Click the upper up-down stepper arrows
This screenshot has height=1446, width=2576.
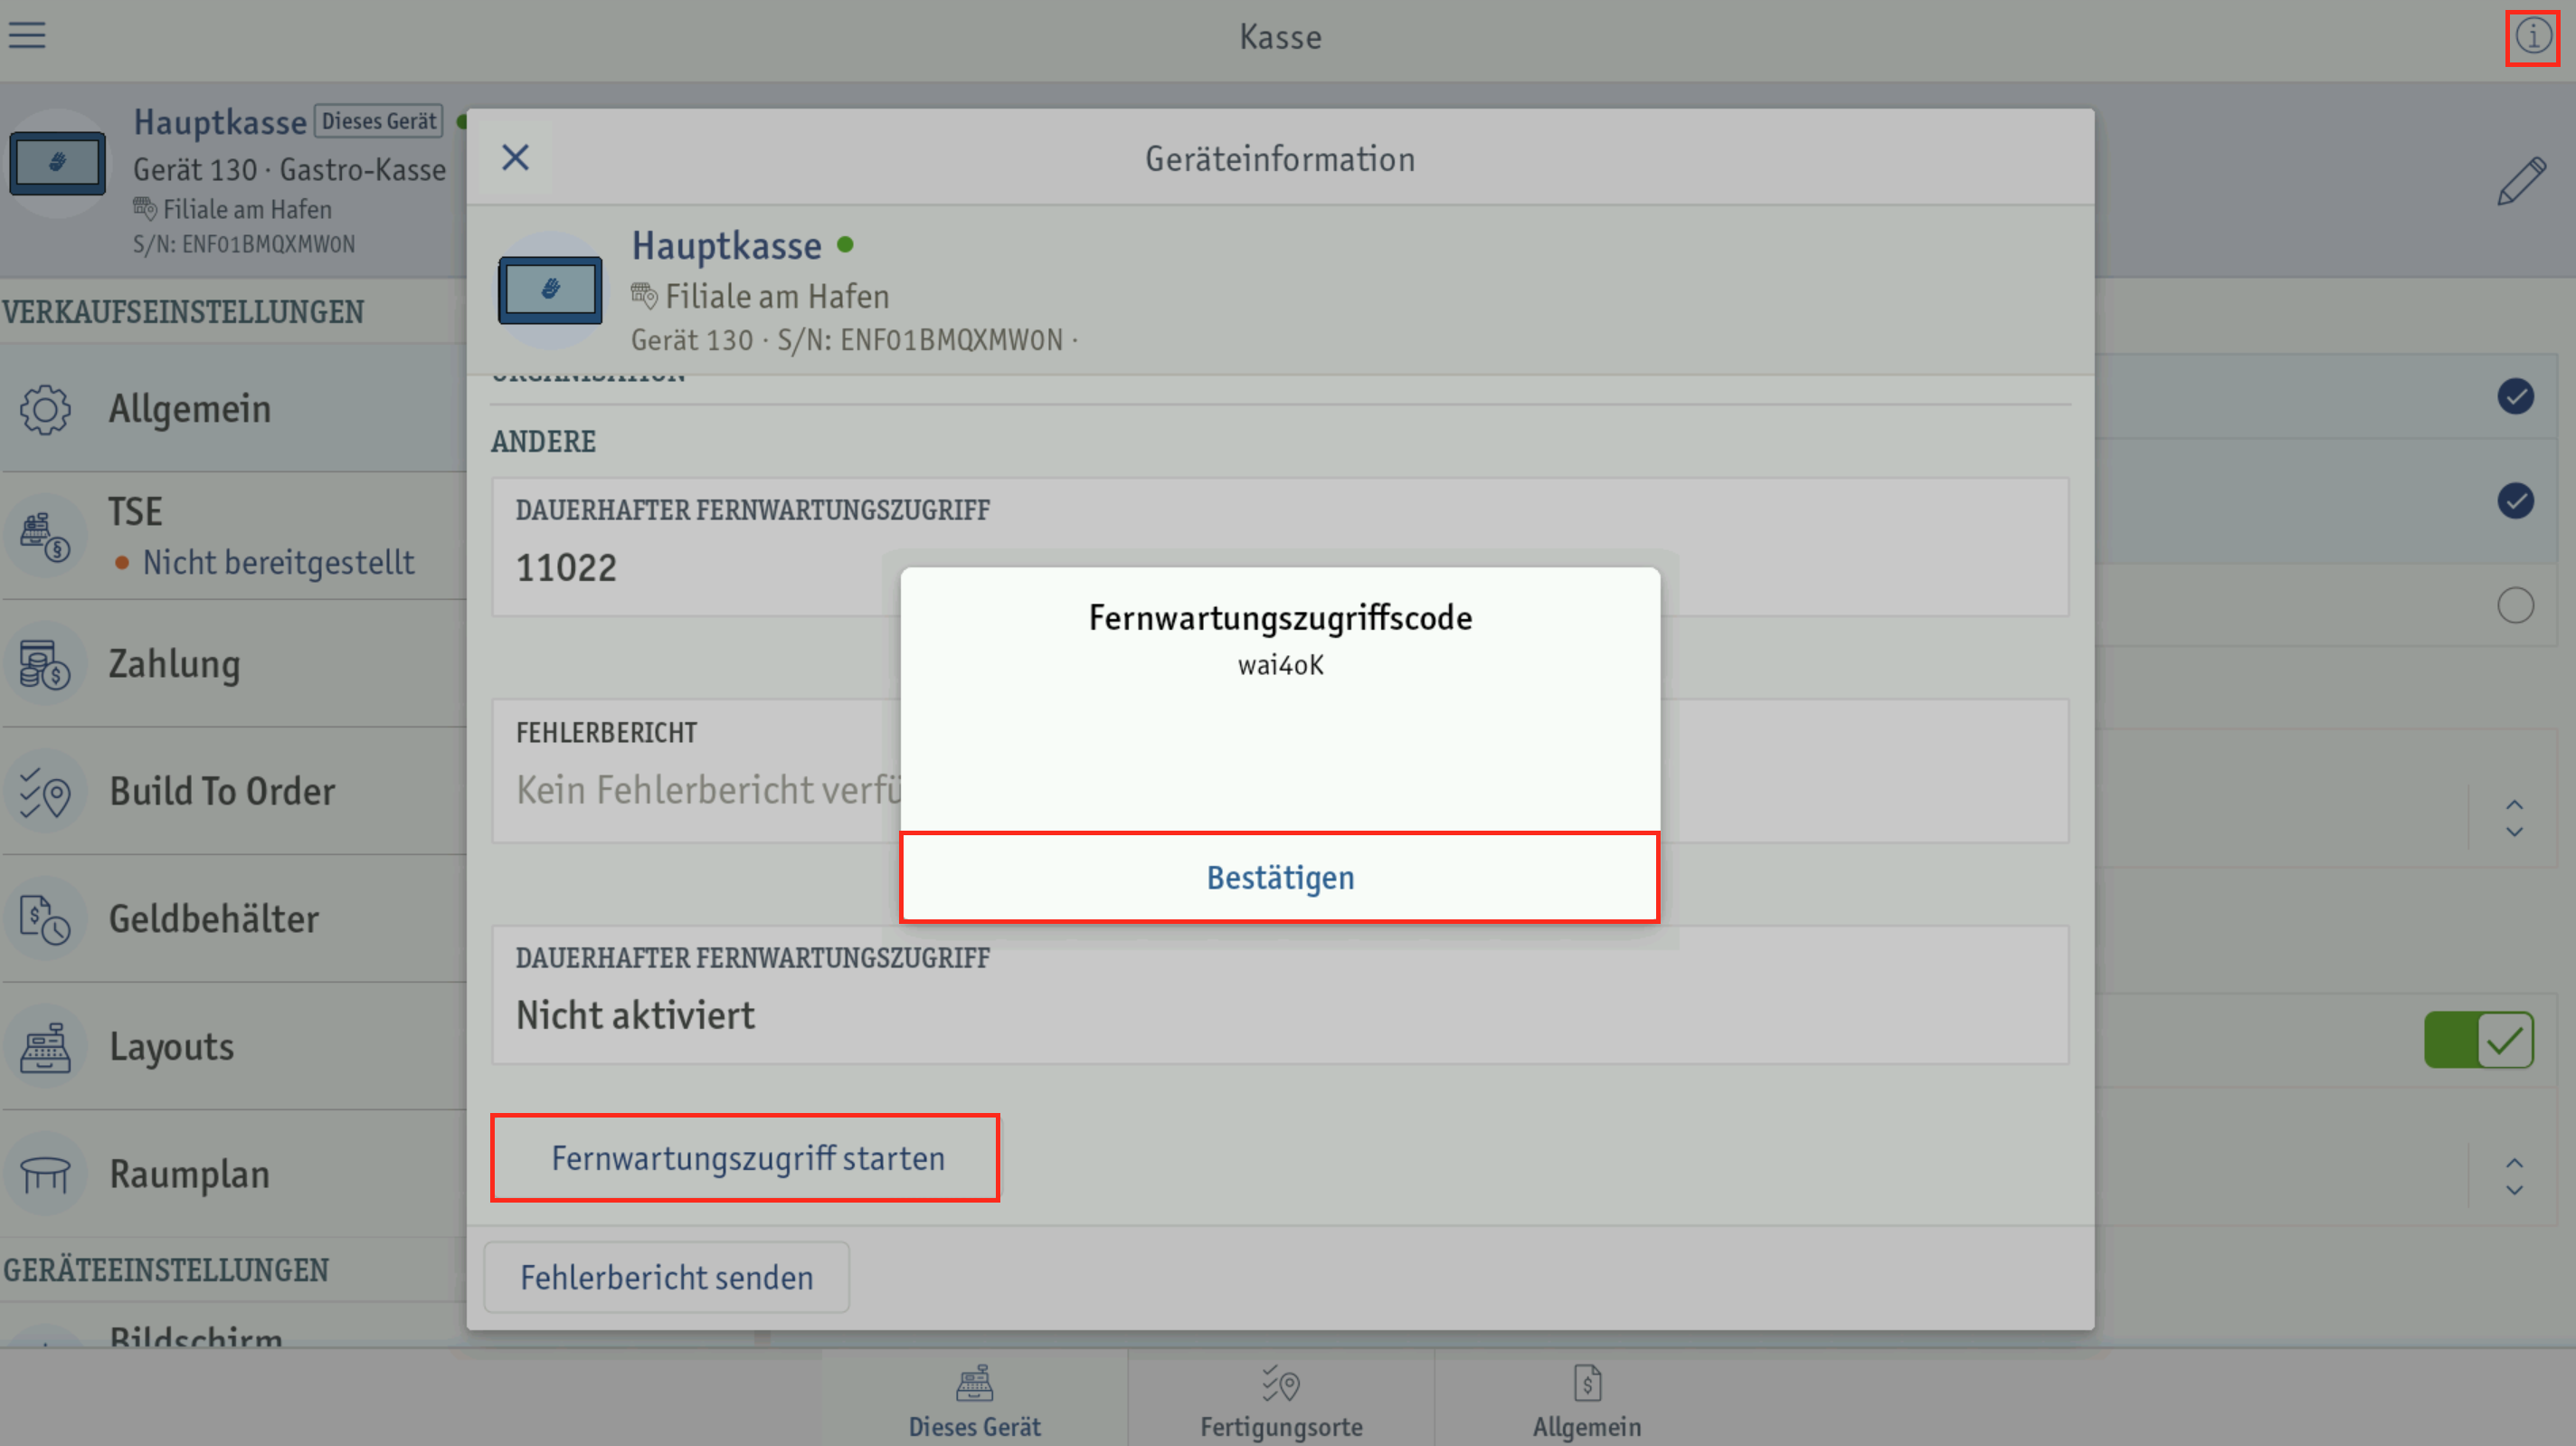[x=2514, y=818]
